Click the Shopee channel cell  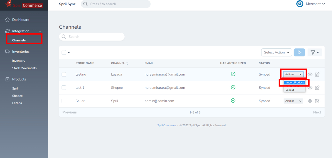pos(117,88)
